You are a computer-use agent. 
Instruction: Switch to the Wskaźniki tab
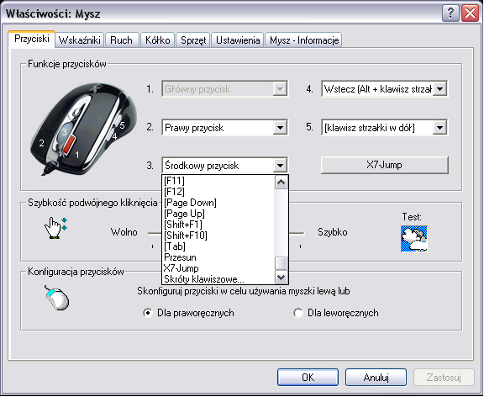coord(80,40)
